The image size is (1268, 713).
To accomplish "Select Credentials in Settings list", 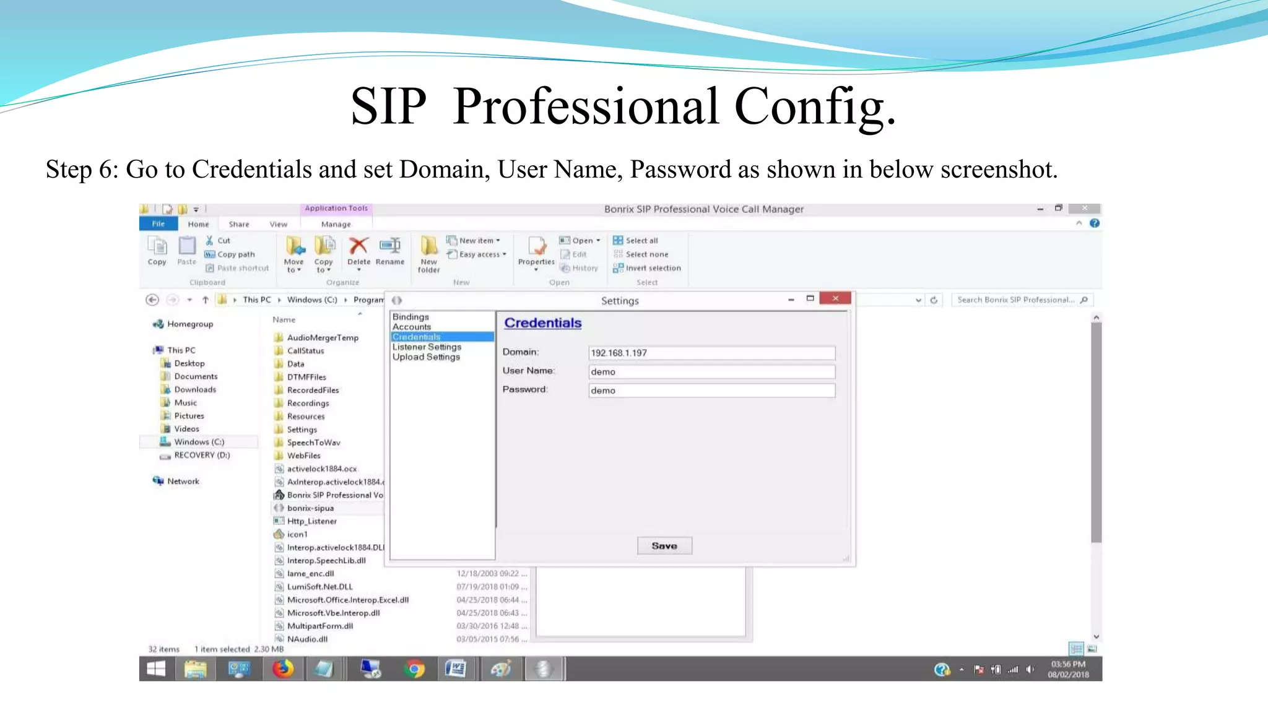I will pos(442,337).
